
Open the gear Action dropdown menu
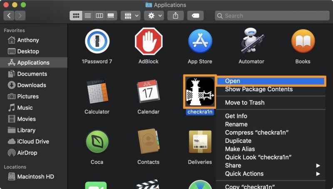coord(154,16)
